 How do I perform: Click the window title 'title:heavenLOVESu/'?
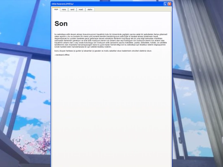click(x=63, y=4)
